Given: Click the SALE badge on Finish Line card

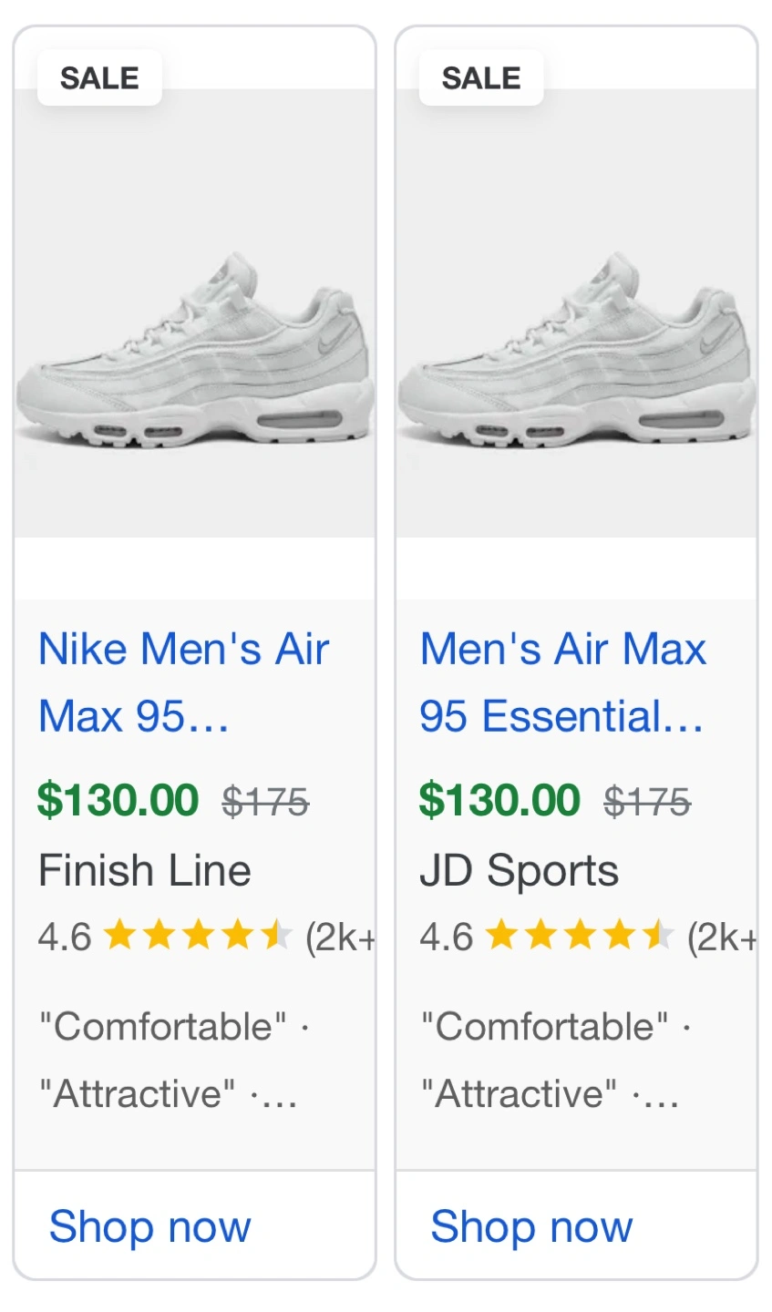Looking at the screenshot, I should pos(99,78).
